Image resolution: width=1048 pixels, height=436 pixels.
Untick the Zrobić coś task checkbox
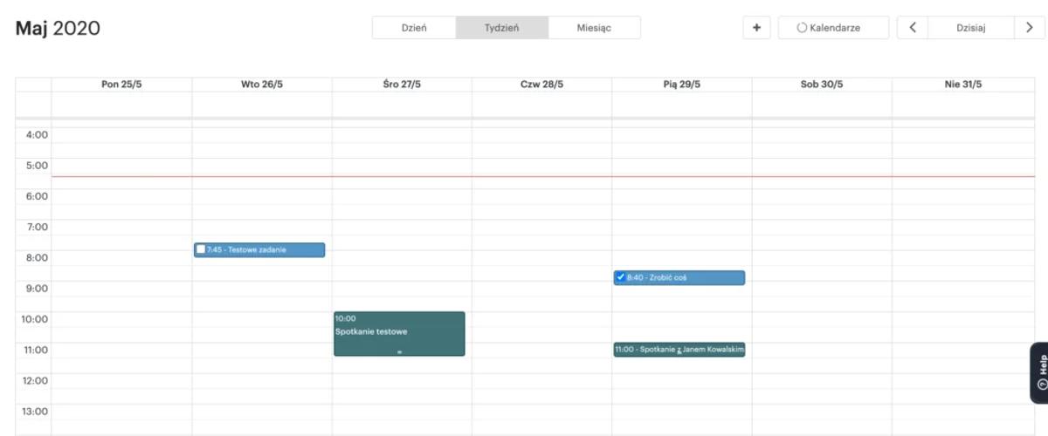point(620,277)
